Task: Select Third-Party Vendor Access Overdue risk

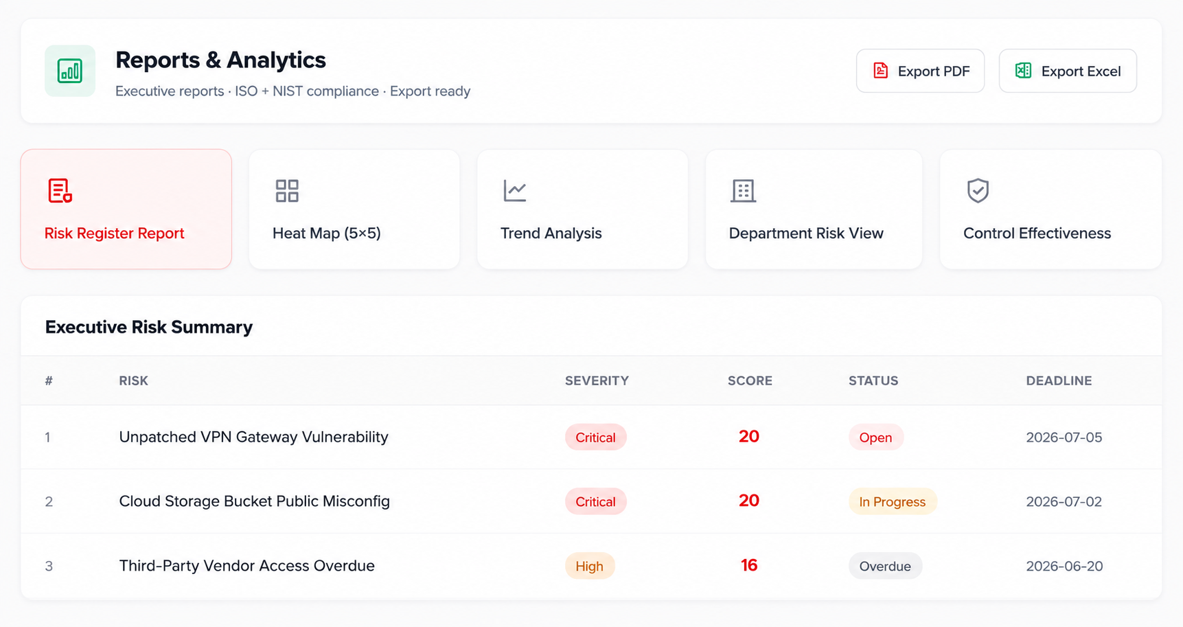Action: tap(247, 566)
